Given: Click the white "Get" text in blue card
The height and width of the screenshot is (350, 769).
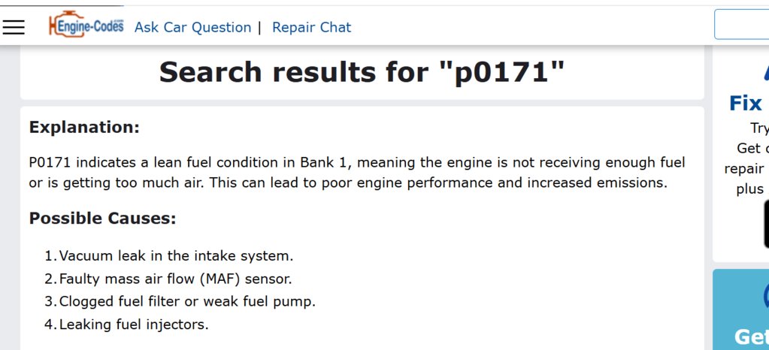Looking at the screenshot, I should [752, 338].
